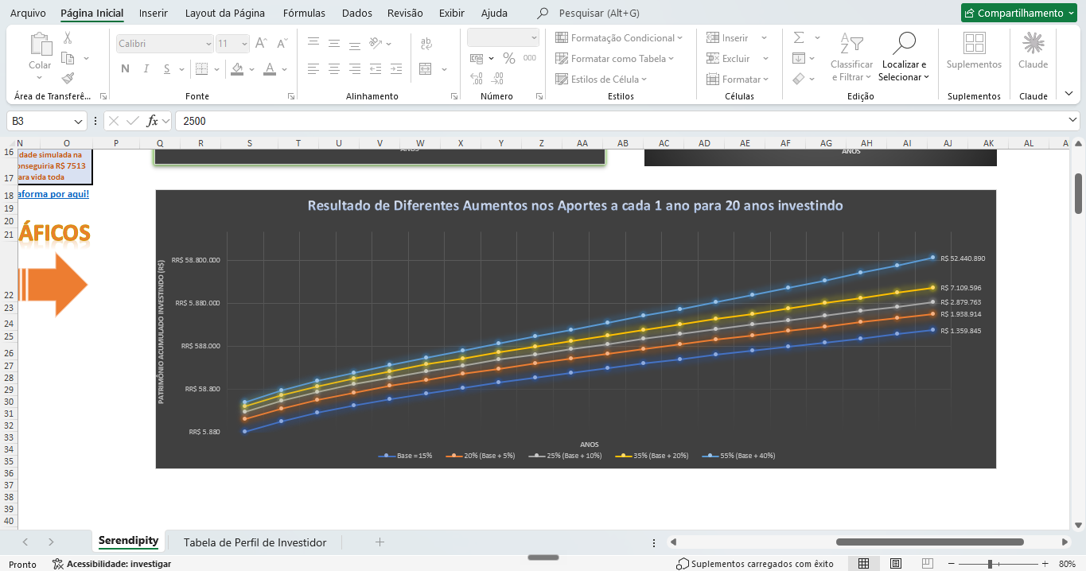Click the fill color bucket swatch
1086x571 pixels.
tap(237, 69)
